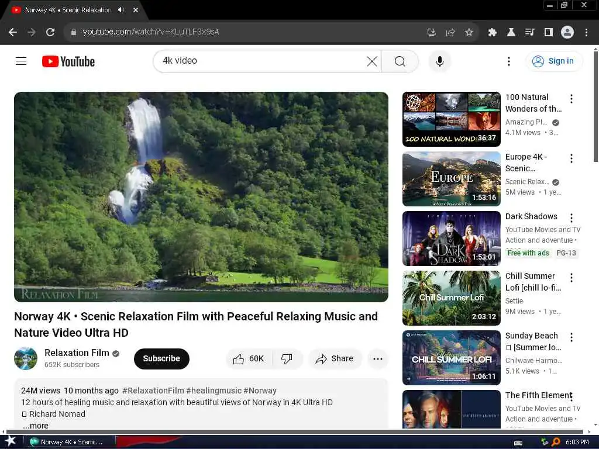Open the YouTube hamburger guide menu
Image resolution: width=599 pixels, height=449 pixels.
tap(21, 61)
